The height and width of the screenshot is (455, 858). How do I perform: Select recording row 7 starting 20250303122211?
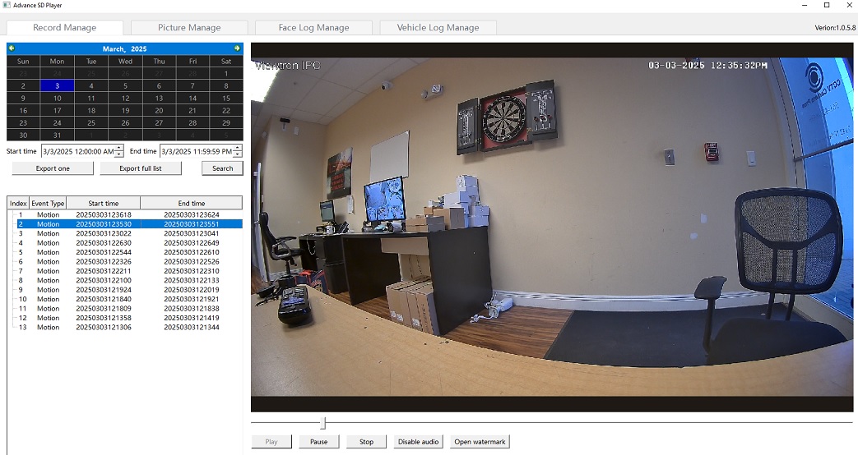point(125,271)
